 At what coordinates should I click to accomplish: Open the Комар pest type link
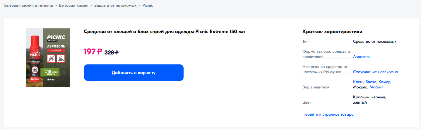click(x=384, y=82)
